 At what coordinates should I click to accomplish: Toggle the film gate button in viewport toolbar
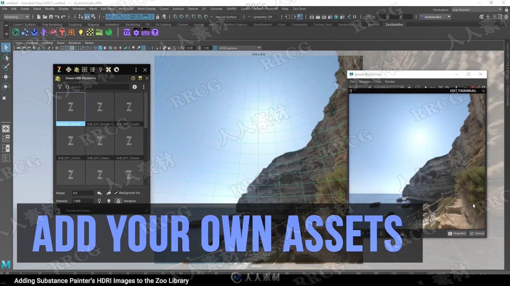[x=62, y=48]
